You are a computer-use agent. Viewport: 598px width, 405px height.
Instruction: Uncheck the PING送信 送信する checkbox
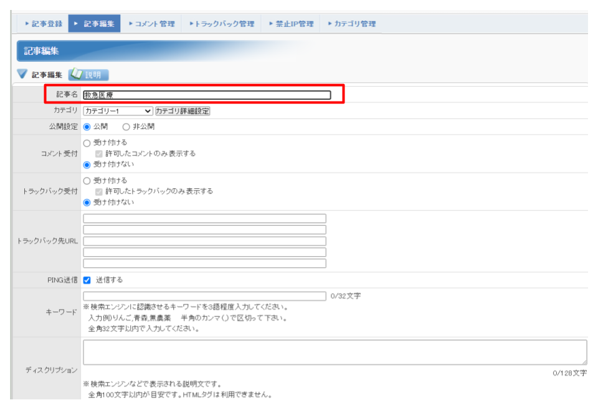87,280
